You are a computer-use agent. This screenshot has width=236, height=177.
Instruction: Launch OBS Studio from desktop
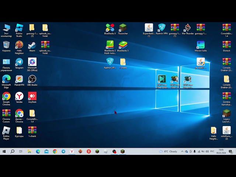pyautogui.click(x=32, y=80)
